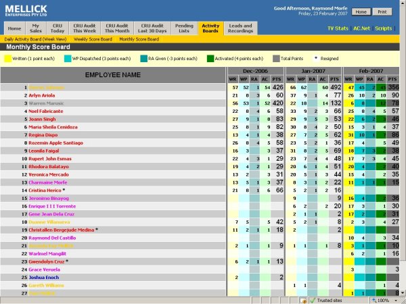Click the teal RA Given legend swatch

pyautogui.click(x=143, y=59)
